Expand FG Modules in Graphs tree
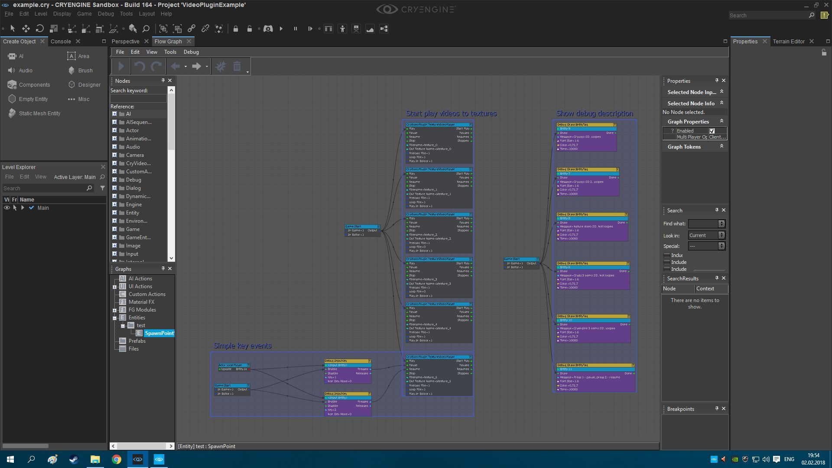Screen dimensions: 832x468 pos(115,310)
